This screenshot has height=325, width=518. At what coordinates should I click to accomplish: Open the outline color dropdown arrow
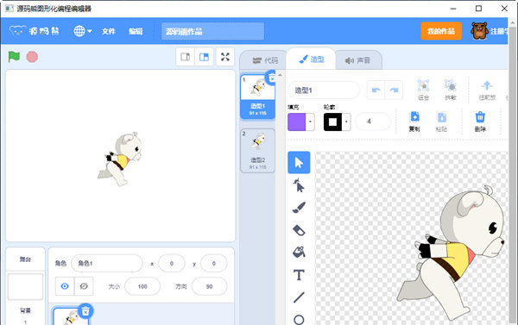[x=346, y=122]
